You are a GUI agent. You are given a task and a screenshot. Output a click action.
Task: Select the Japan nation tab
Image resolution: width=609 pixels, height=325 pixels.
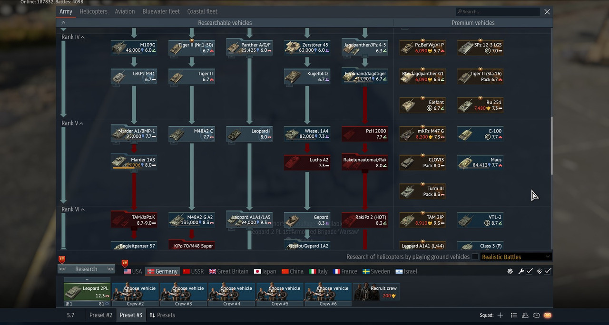tap(265, 271)
